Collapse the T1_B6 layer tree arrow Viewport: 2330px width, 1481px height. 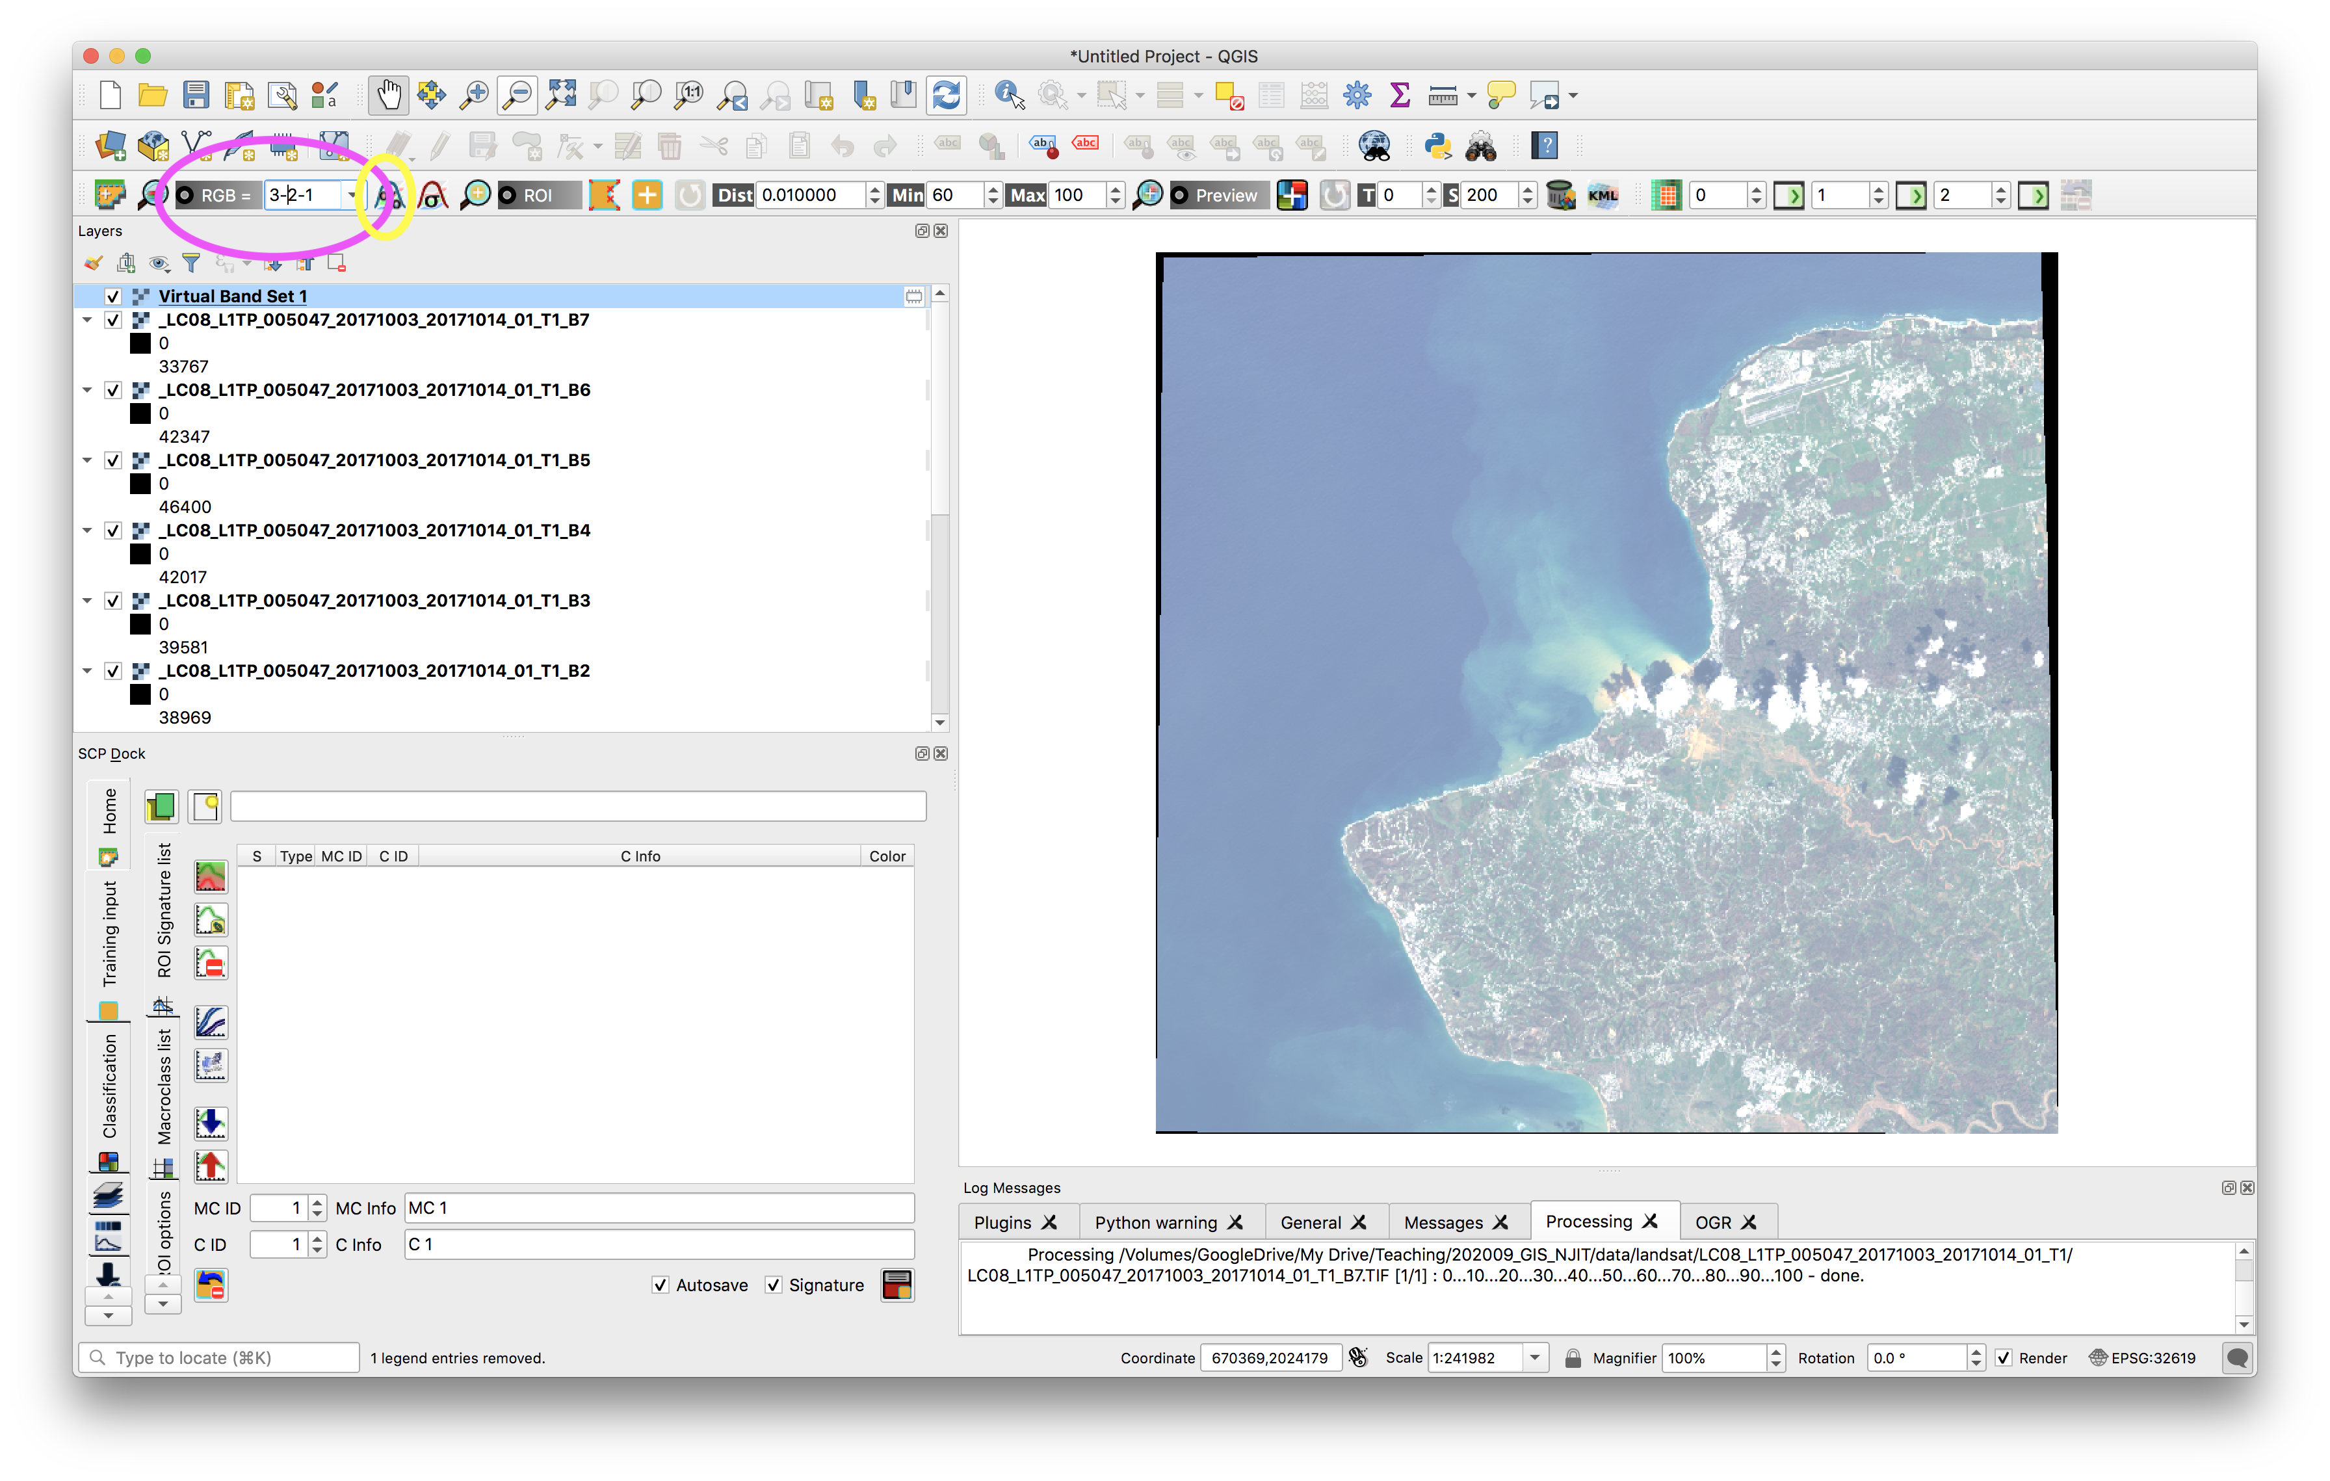pyautogui.click(x=87, y=390)
